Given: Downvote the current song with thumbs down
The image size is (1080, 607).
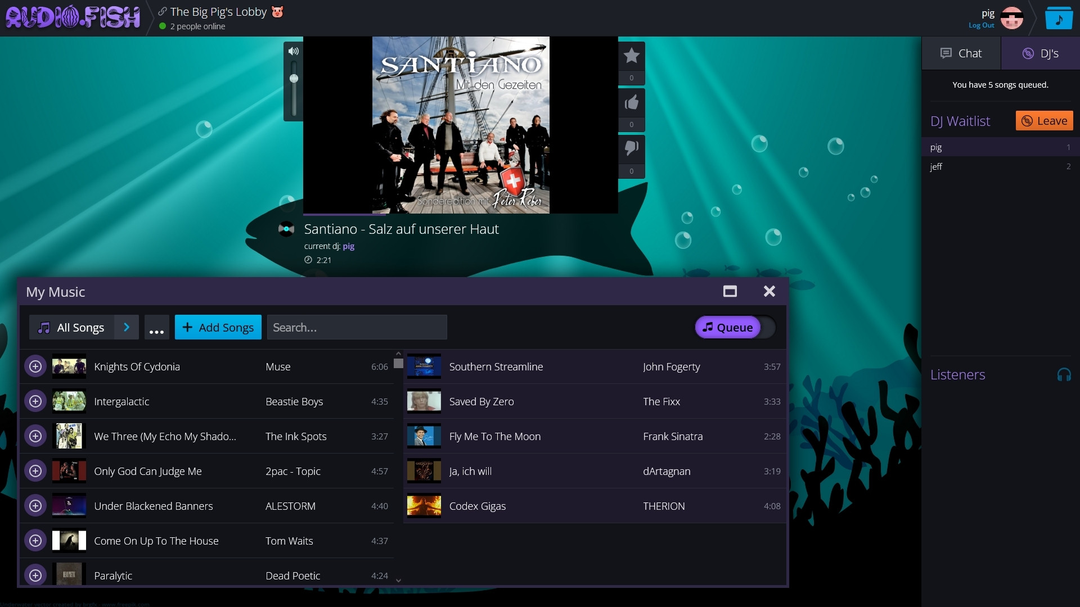Looking at the screenshot, I should coord(632,148).
